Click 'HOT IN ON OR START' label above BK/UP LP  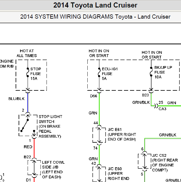152,55
